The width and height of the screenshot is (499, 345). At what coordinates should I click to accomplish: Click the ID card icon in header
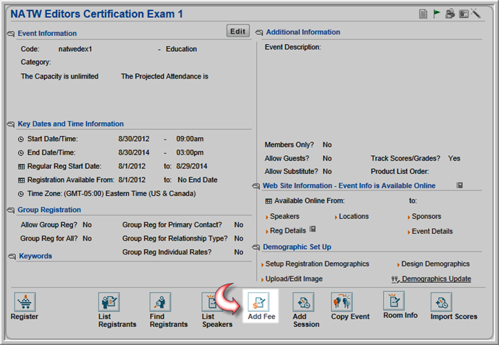pyautogui.click(x=463, y=14)
